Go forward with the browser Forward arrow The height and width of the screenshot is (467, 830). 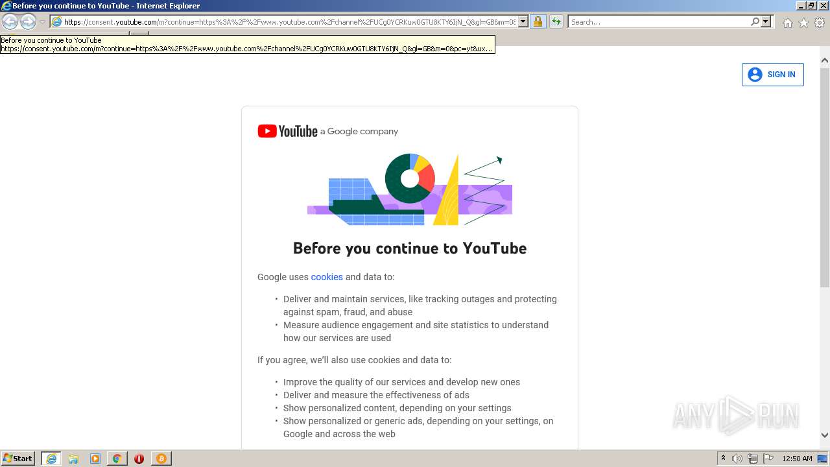coord(28,21)
